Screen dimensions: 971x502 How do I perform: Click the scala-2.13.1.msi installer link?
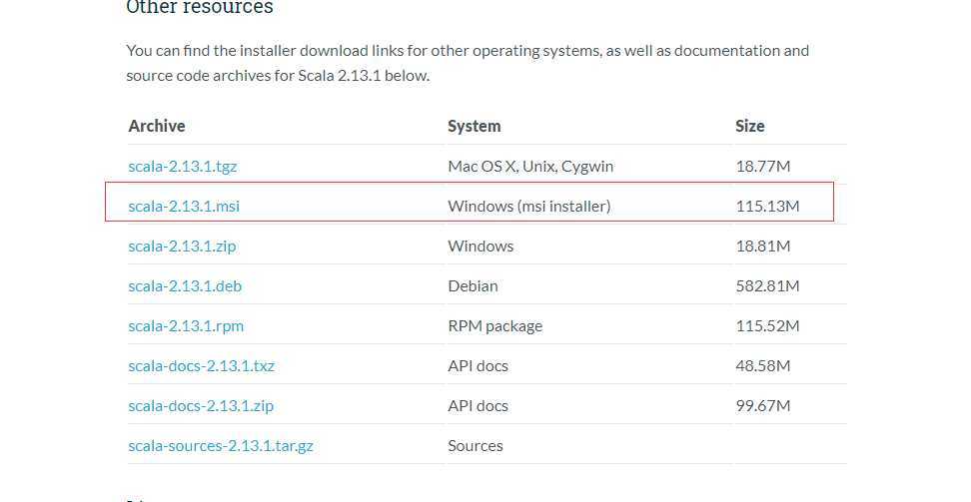pyautogui.click(x=184, y=207)
